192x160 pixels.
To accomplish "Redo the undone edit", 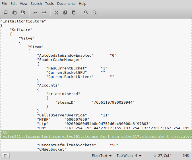I will tap(44, 13).
